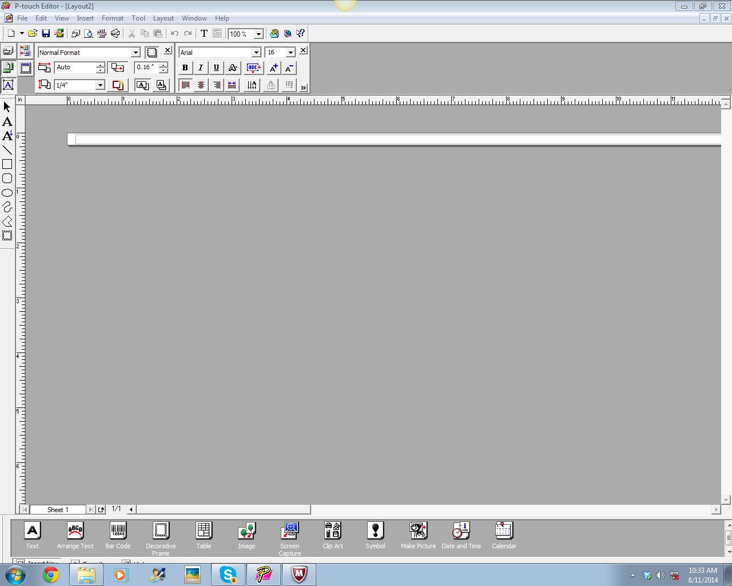Close the page properties panel
Screen dimensions: 732x586
168,50
